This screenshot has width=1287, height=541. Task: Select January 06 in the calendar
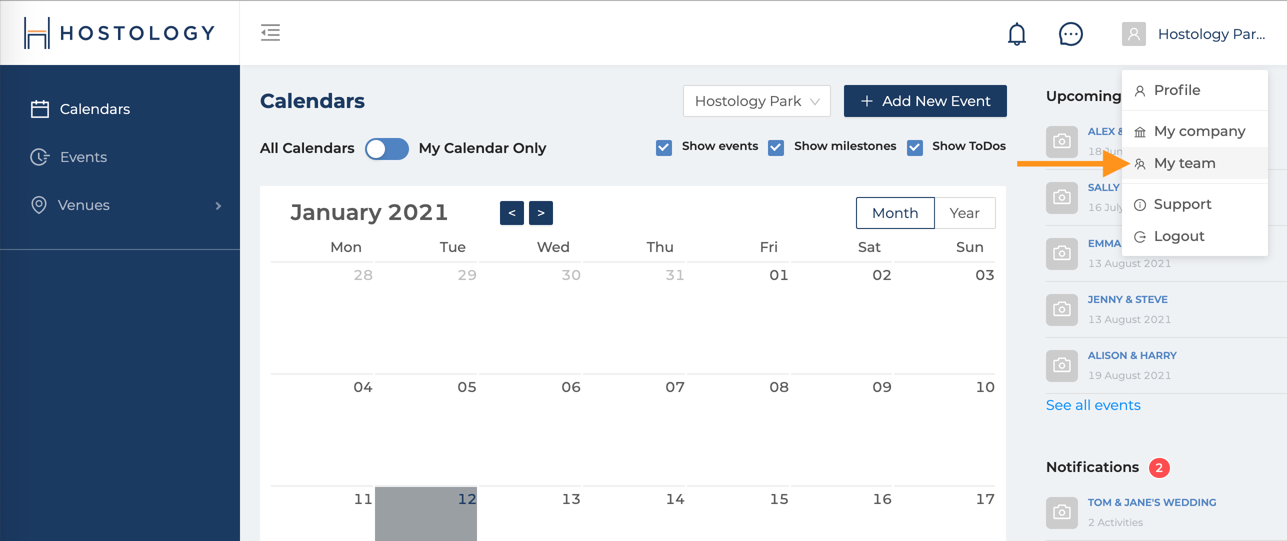pos(529,430)
